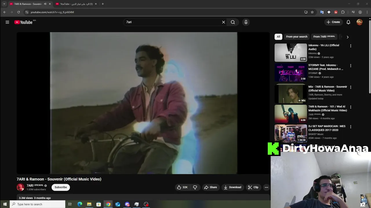Open options for DJ SET RAP MAROCAIN
The width and height of the screenshot is (371, 208).
pos(350,127)
